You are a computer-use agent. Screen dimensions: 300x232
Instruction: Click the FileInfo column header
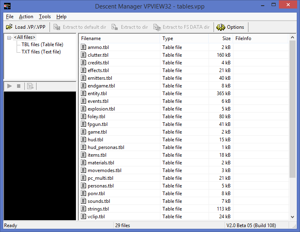(261, 38)
